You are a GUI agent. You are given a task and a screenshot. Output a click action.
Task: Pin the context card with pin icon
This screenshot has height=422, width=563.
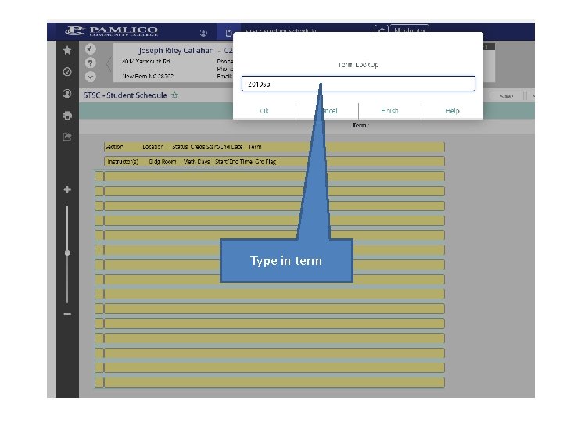click(91, 48)
